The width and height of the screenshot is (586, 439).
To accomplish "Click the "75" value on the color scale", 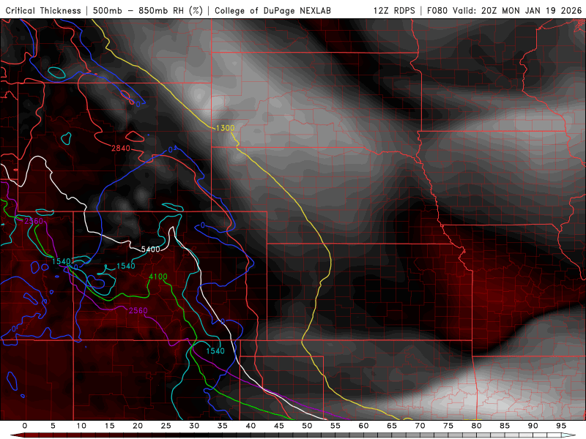I will [448, 426].
